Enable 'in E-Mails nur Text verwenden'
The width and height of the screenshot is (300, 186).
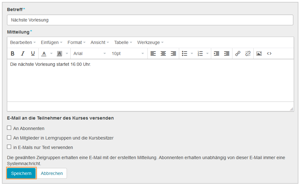(9, 147)
